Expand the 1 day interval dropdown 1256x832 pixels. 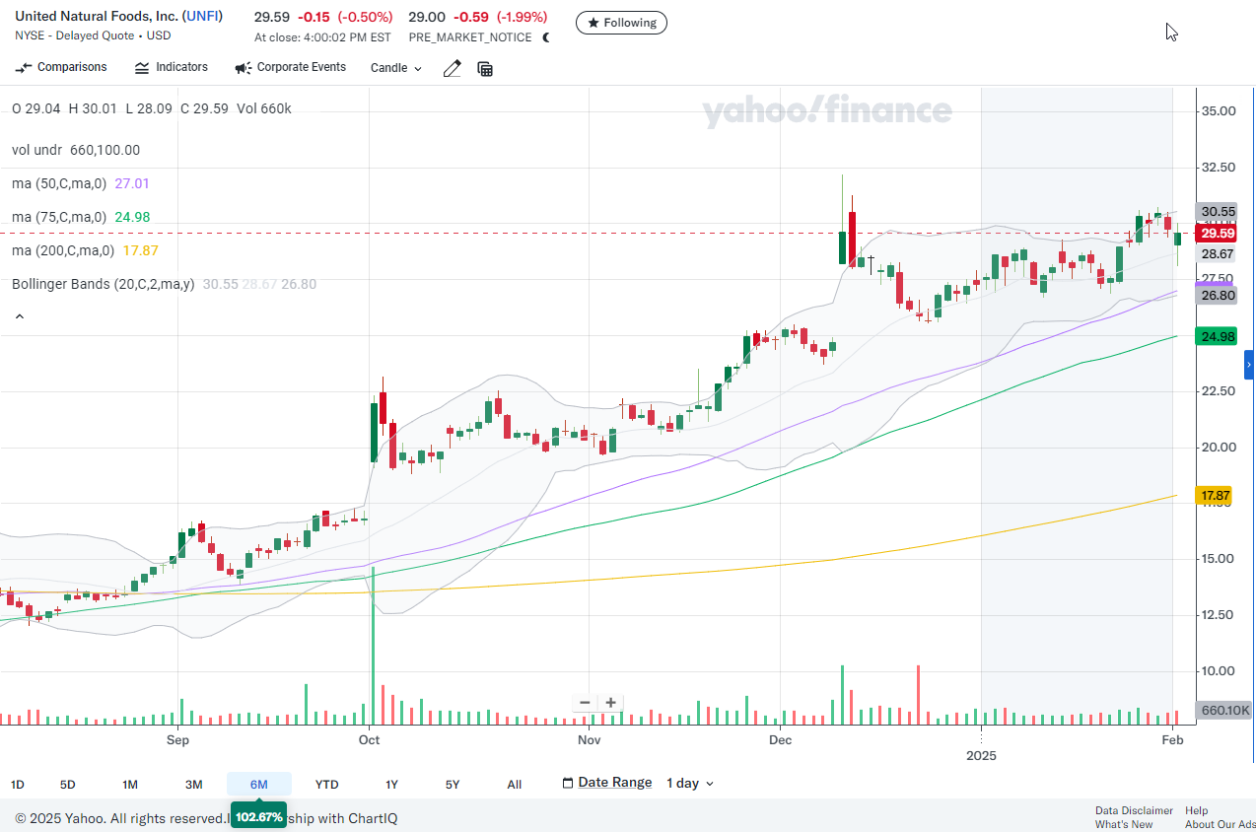click(x=690, y=783)
